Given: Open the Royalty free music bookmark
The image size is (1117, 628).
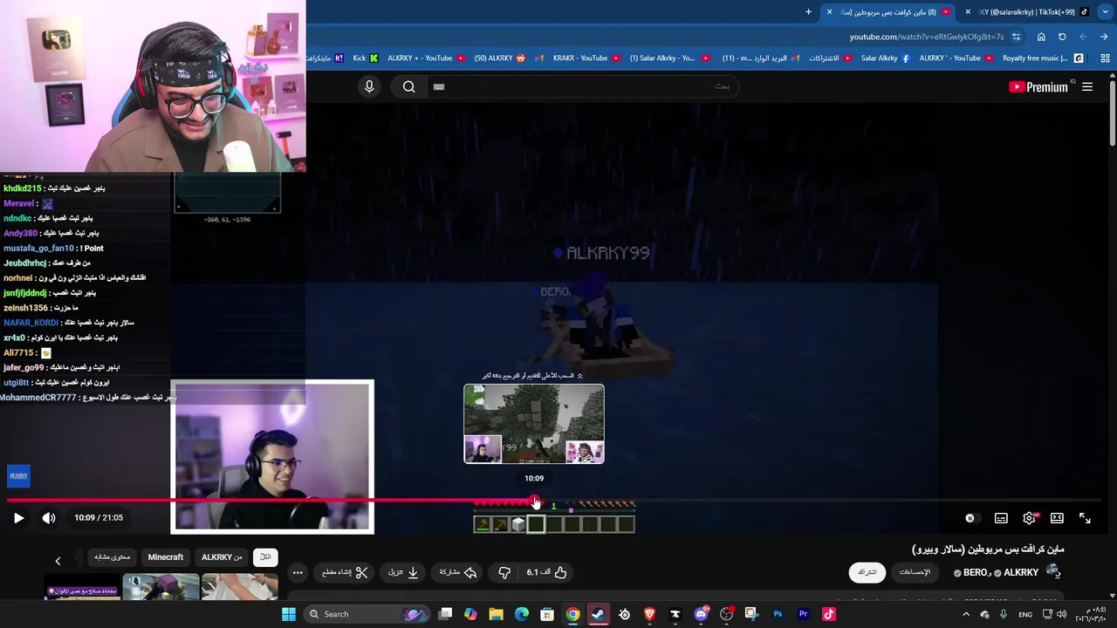Looking at the screenshot, I should (1043, 58).
